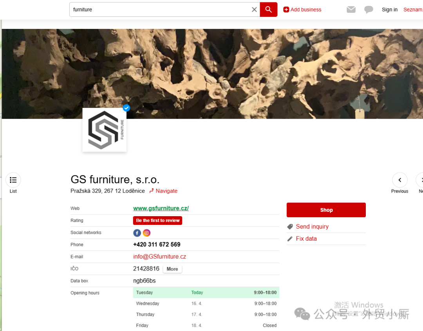Screen dimensions: 423x331
Task: Click 'Be the first to review' button
Action: 157,220
